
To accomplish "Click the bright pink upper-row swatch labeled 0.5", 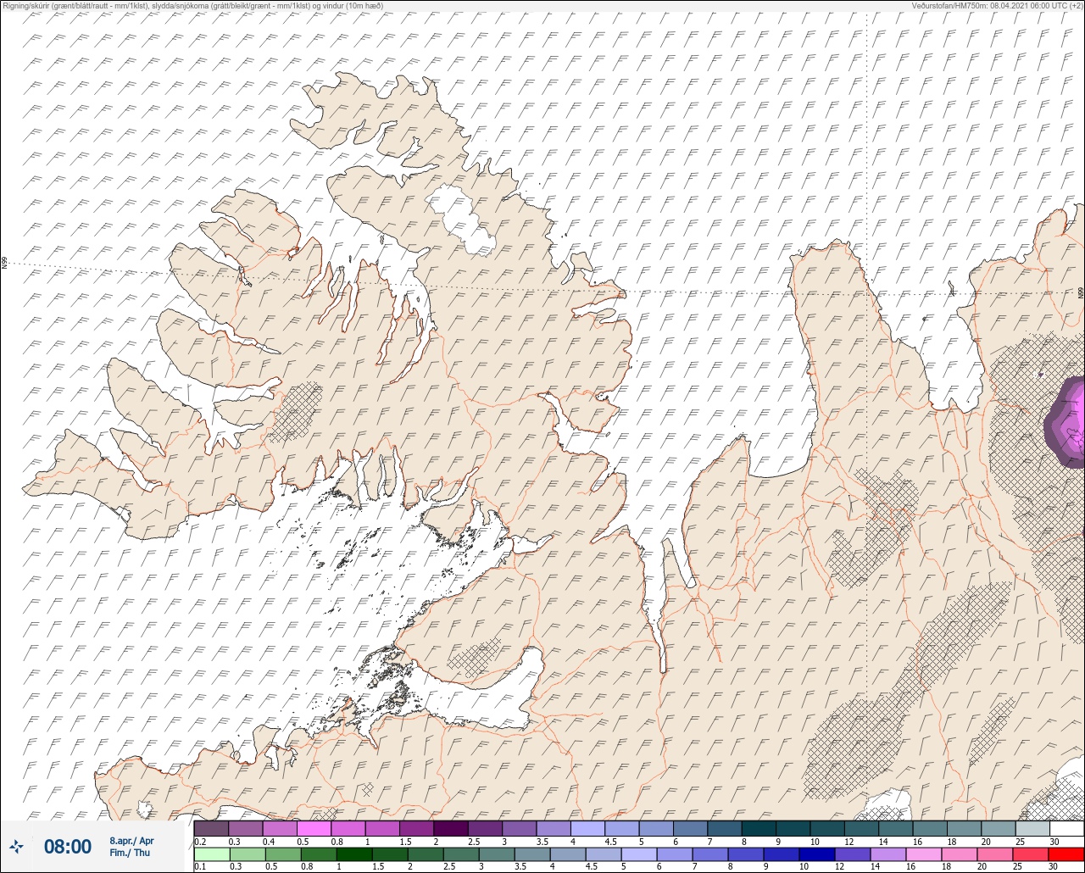I will [x=314, y=828].
